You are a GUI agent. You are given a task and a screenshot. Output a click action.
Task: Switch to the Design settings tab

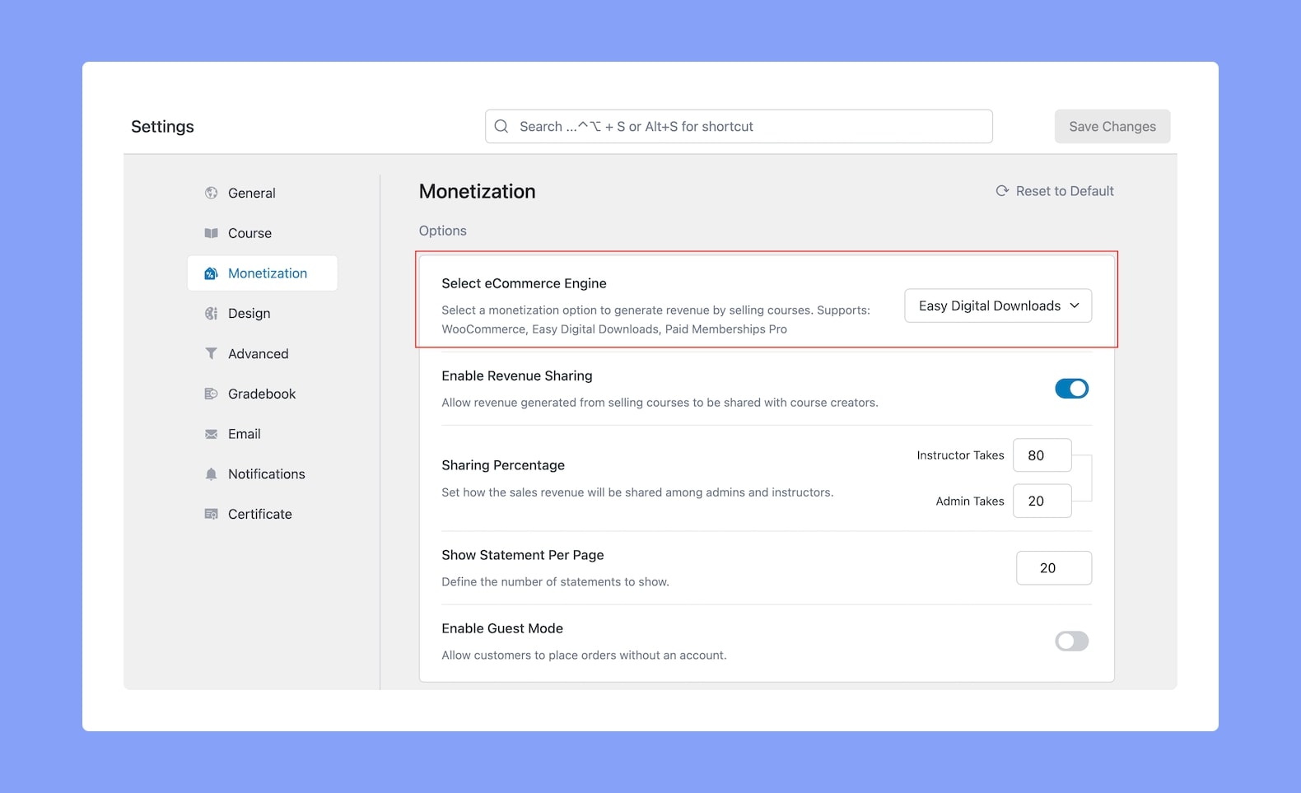click(263, 314)
